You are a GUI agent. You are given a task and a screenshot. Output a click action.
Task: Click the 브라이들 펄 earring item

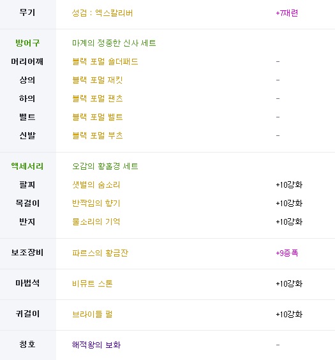click(93, 314)
